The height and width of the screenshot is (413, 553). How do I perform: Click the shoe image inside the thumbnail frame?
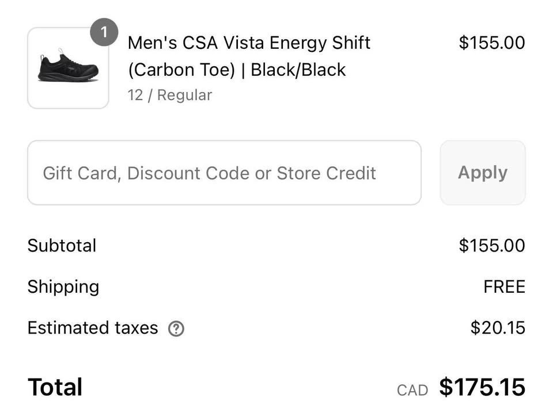[x=68, y=66]
